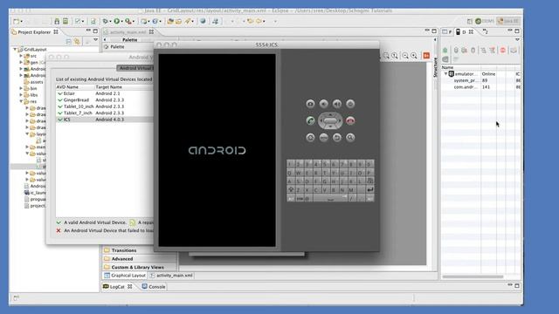This screenshot has height=314, width=559.
Task: Click the Run green play icon in toolbar
Action: (x=117, y=21)
